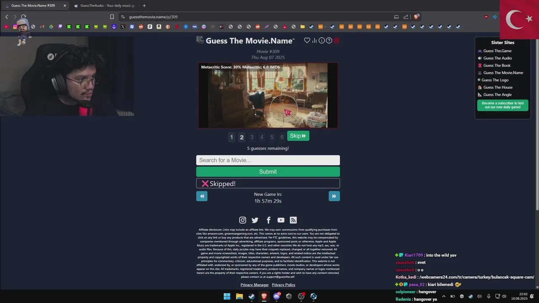Open the help question mark icon
This screenshot has width=539, height=303.
coord(329,40)
